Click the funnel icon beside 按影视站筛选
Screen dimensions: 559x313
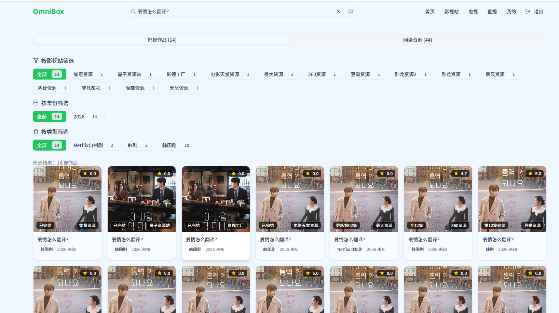coord(36,60)
